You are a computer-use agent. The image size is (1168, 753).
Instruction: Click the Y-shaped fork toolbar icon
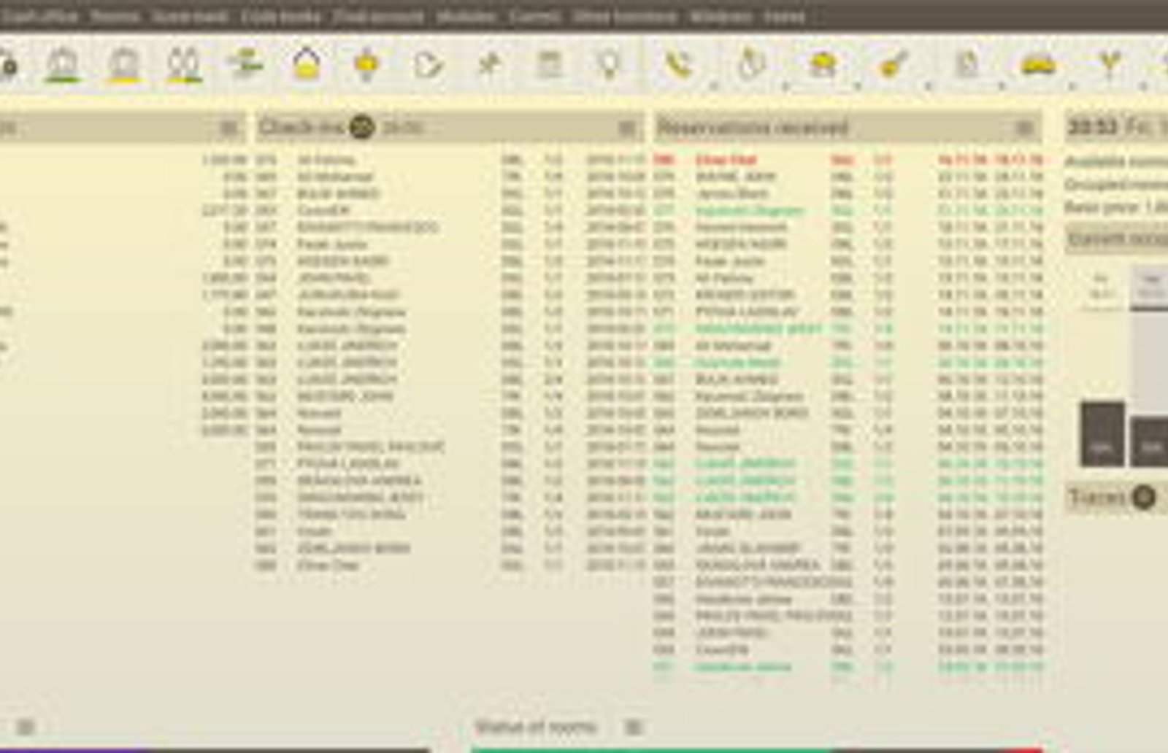click(1109, 64)
